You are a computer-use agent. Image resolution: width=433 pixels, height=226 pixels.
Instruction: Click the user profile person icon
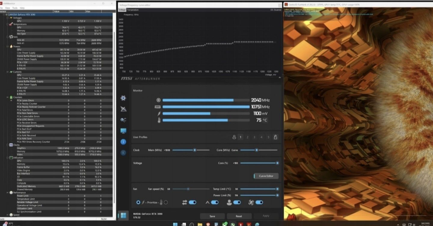(x=234, y=137)
